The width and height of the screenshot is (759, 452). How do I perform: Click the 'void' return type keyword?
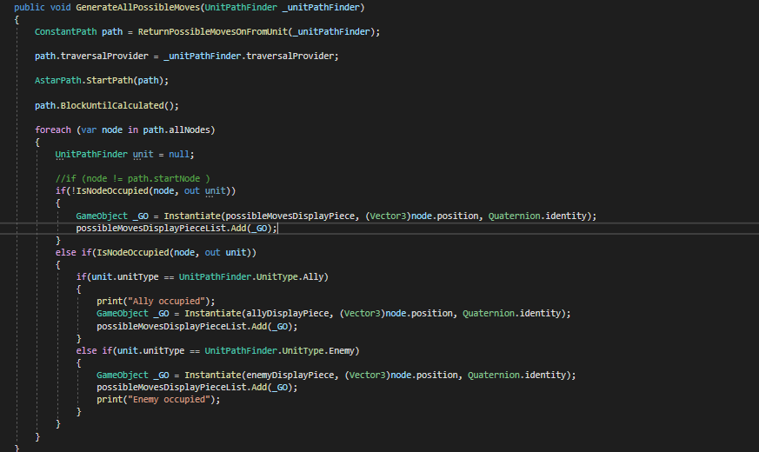(x=61, y=7)
